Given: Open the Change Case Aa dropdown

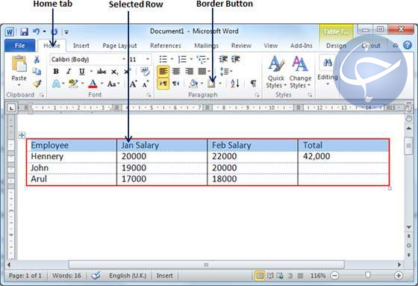Looking at the screenshot, I should click(113, 84).
